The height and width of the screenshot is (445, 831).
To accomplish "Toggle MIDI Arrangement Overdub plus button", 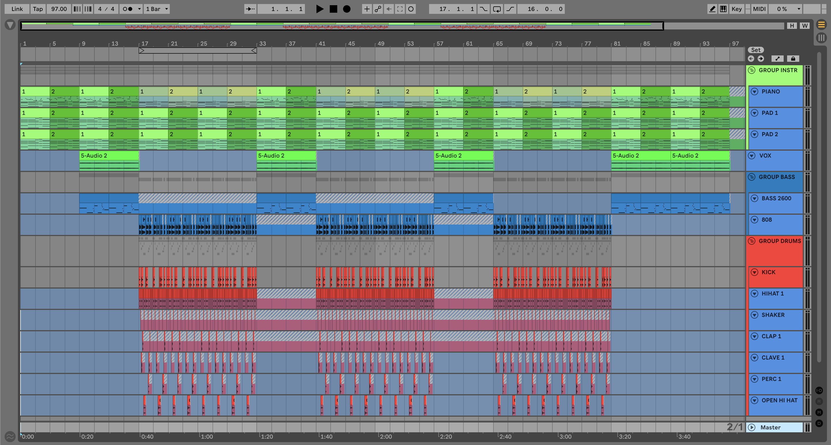I will coord(367,9).
